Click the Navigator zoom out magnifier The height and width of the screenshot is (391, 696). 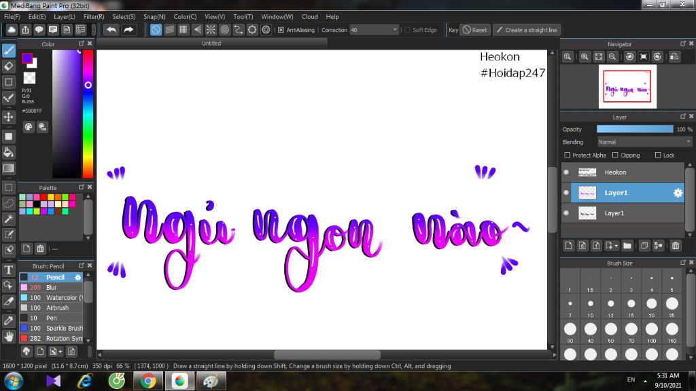(x=612, y=57)
